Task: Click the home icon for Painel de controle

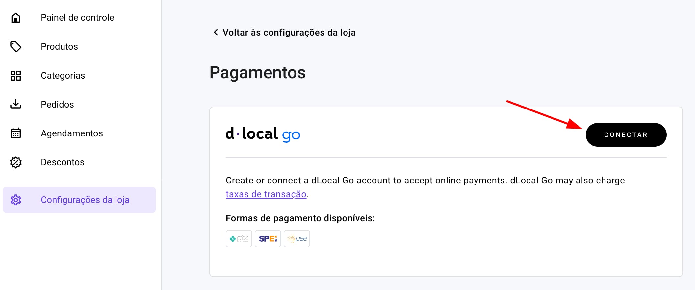Action: [16, 18]
